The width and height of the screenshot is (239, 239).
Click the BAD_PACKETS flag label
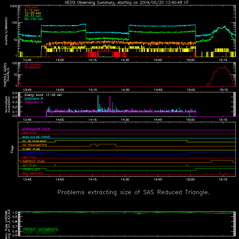point(33,173)
